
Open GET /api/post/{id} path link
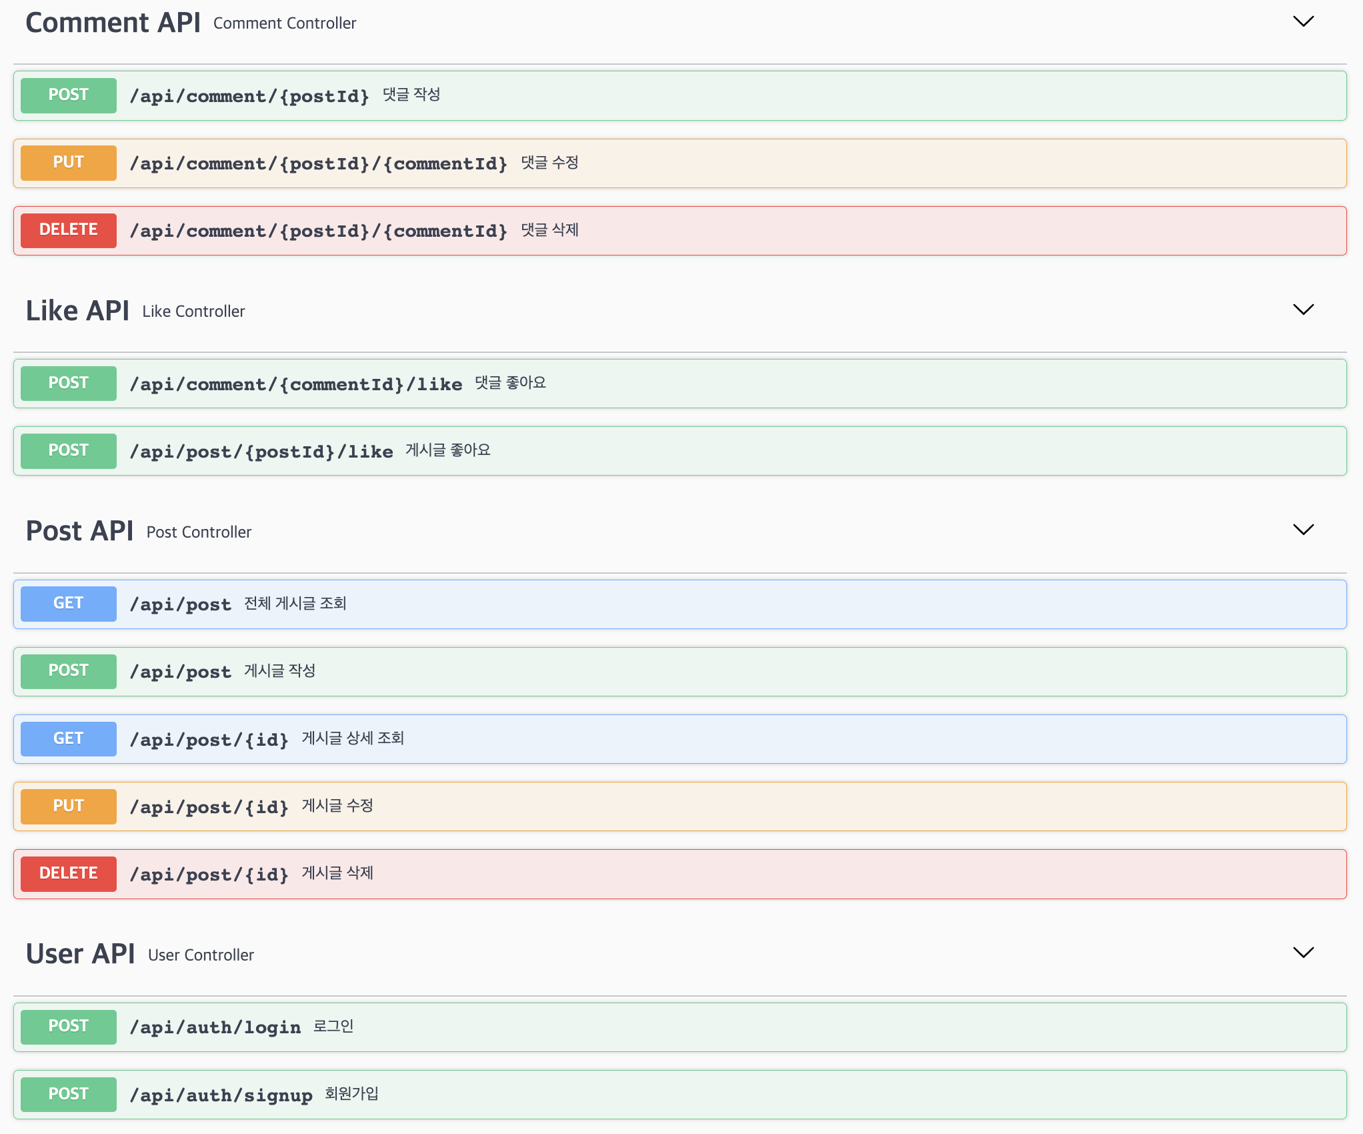tap(209, 740)
